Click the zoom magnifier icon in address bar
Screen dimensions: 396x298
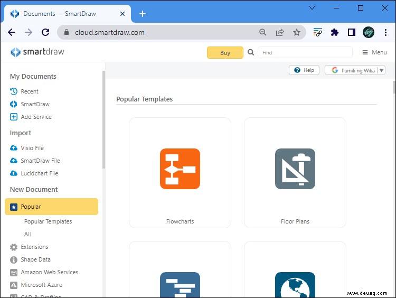262,32
